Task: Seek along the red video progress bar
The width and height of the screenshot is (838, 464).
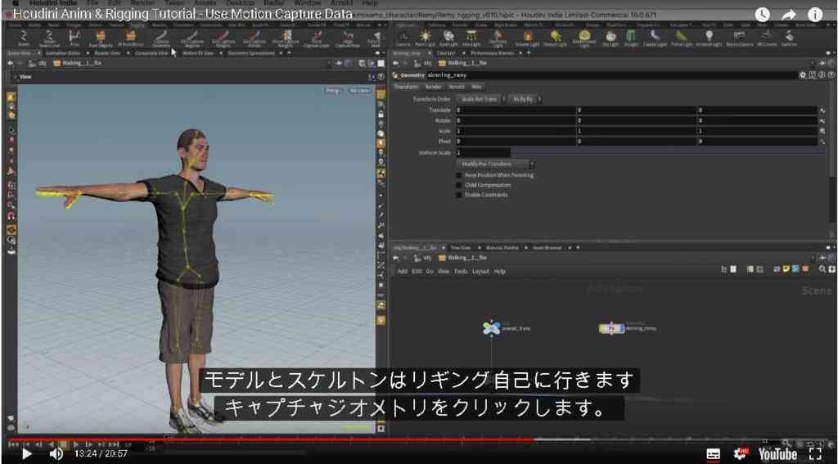Action: coord(270,439)
